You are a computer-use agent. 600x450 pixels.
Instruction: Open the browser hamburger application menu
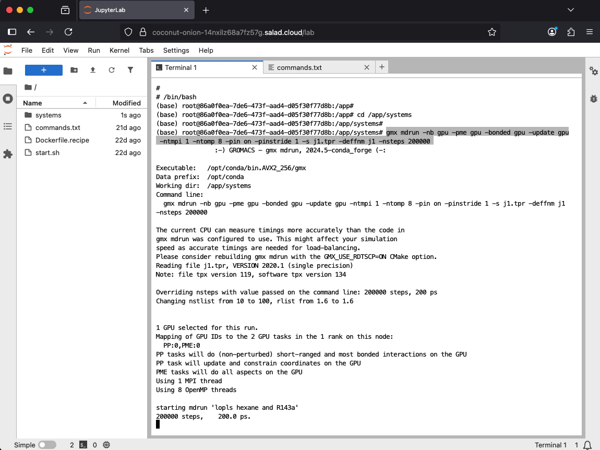tap(589, 32)
